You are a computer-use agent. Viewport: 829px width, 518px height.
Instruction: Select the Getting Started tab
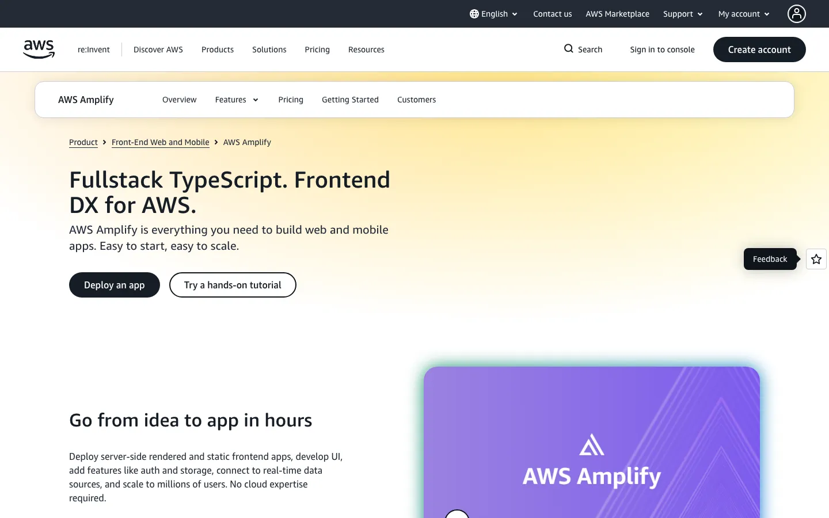[x=350, y=100]
